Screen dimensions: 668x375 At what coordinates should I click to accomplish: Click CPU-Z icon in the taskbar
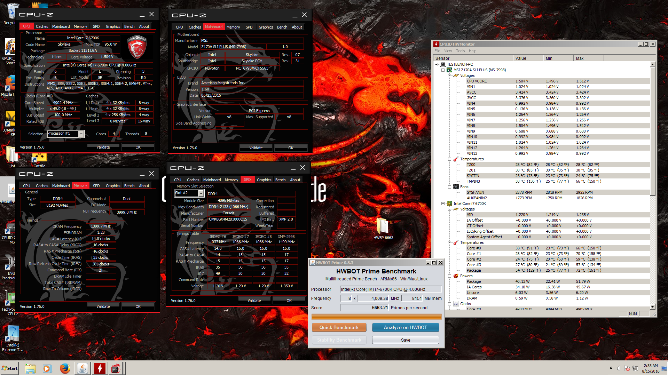pos(116,368)
